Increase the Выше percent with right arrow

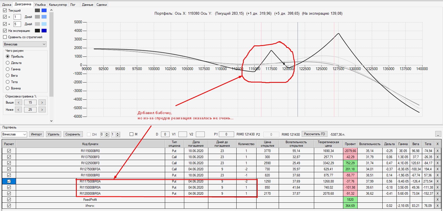tap(42, 102)
